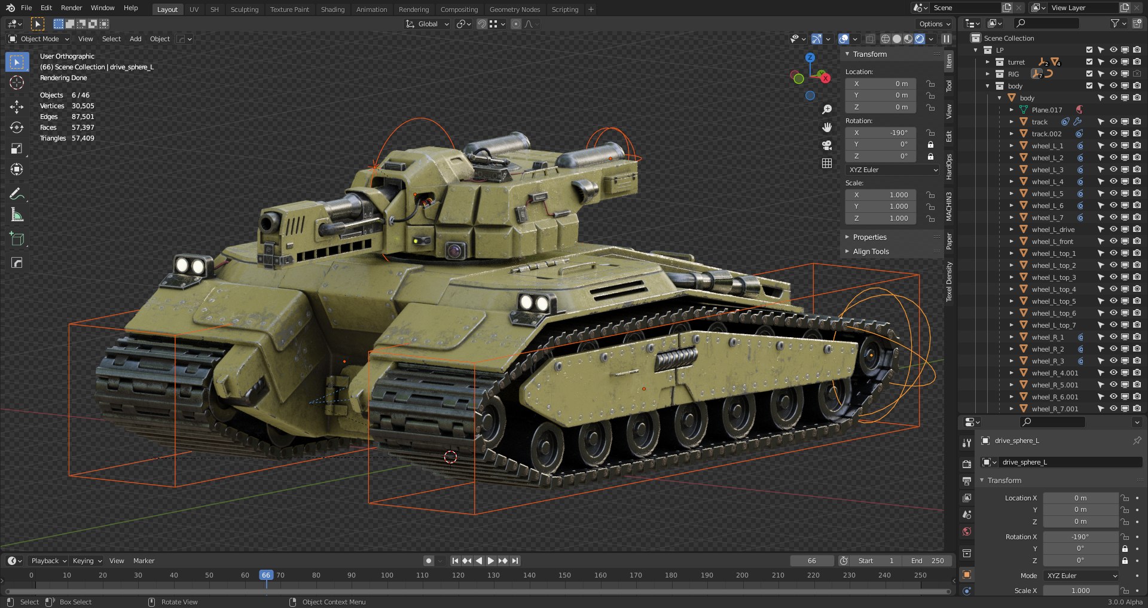Open Global transform orientation dropdown
This screenshot has height=608, width=1148.
tap(428, 24)
